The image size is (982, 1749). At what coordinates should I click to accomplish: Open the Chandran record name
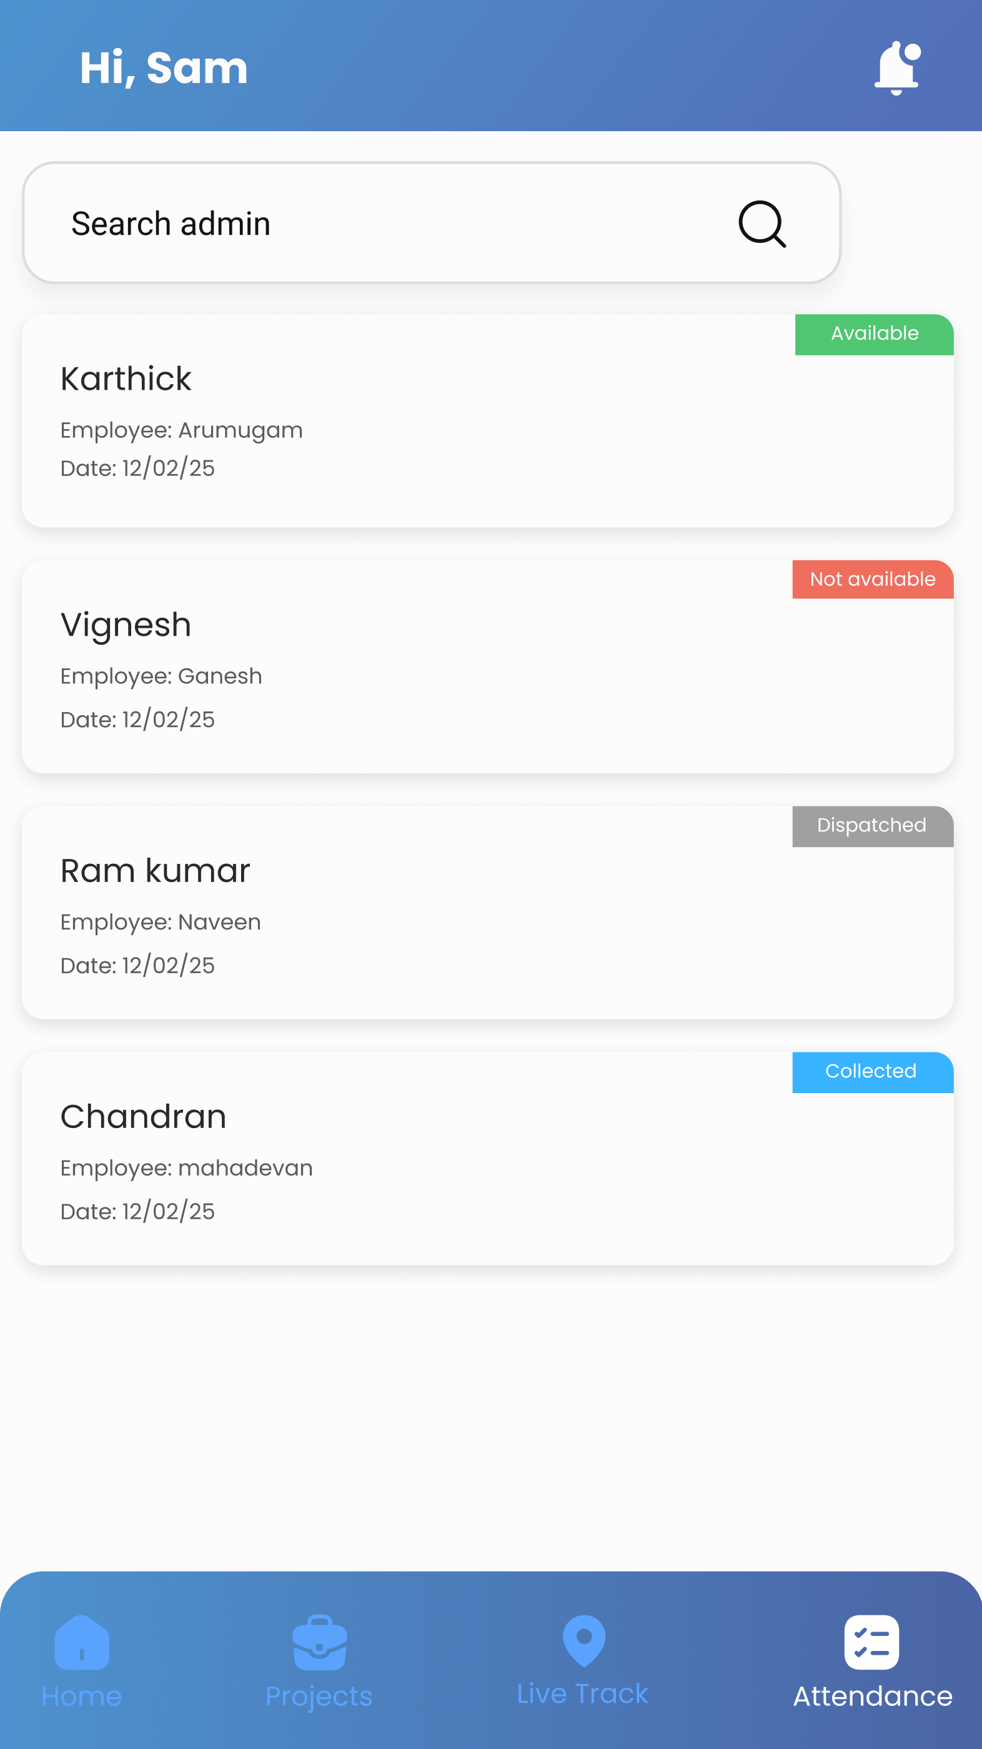pos(143,1116)
